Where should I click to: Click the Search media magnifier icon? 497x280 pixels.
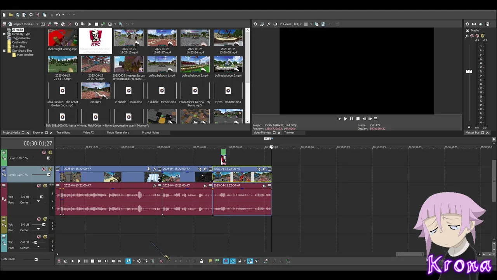pyautogui.click(x=120, y=24)
